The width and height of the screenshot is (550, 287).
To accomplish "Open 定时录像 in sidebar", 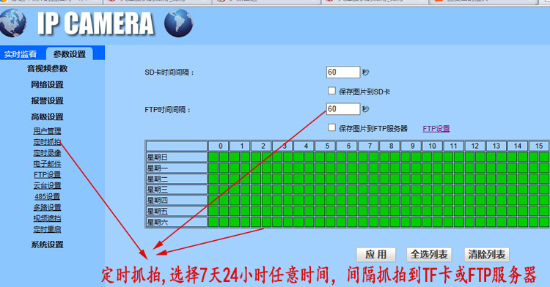I will [48, 153].
